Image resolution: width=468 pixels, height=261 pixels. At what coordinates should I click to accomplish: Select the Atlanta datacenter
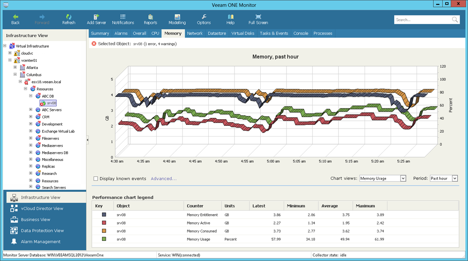coord(32,68)
